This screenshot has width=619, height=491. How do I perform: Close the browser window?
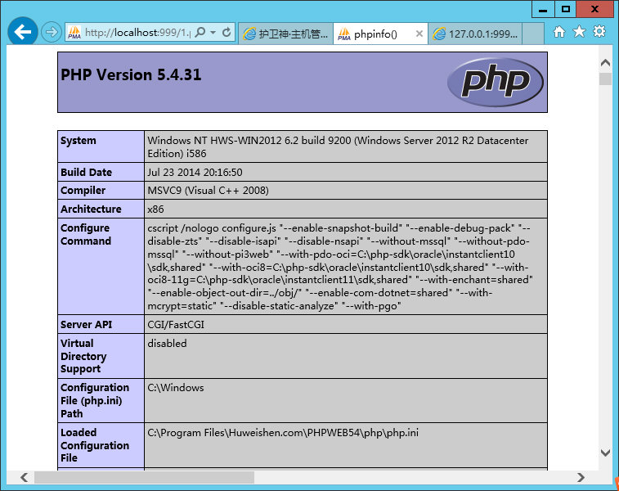point(594,10)
